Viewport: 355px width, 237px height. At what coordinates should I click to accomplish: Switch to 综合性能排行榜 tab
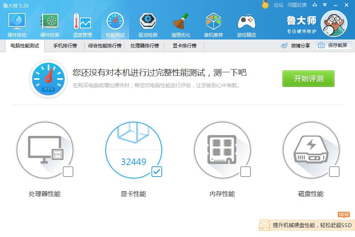[x=105, y=45]
